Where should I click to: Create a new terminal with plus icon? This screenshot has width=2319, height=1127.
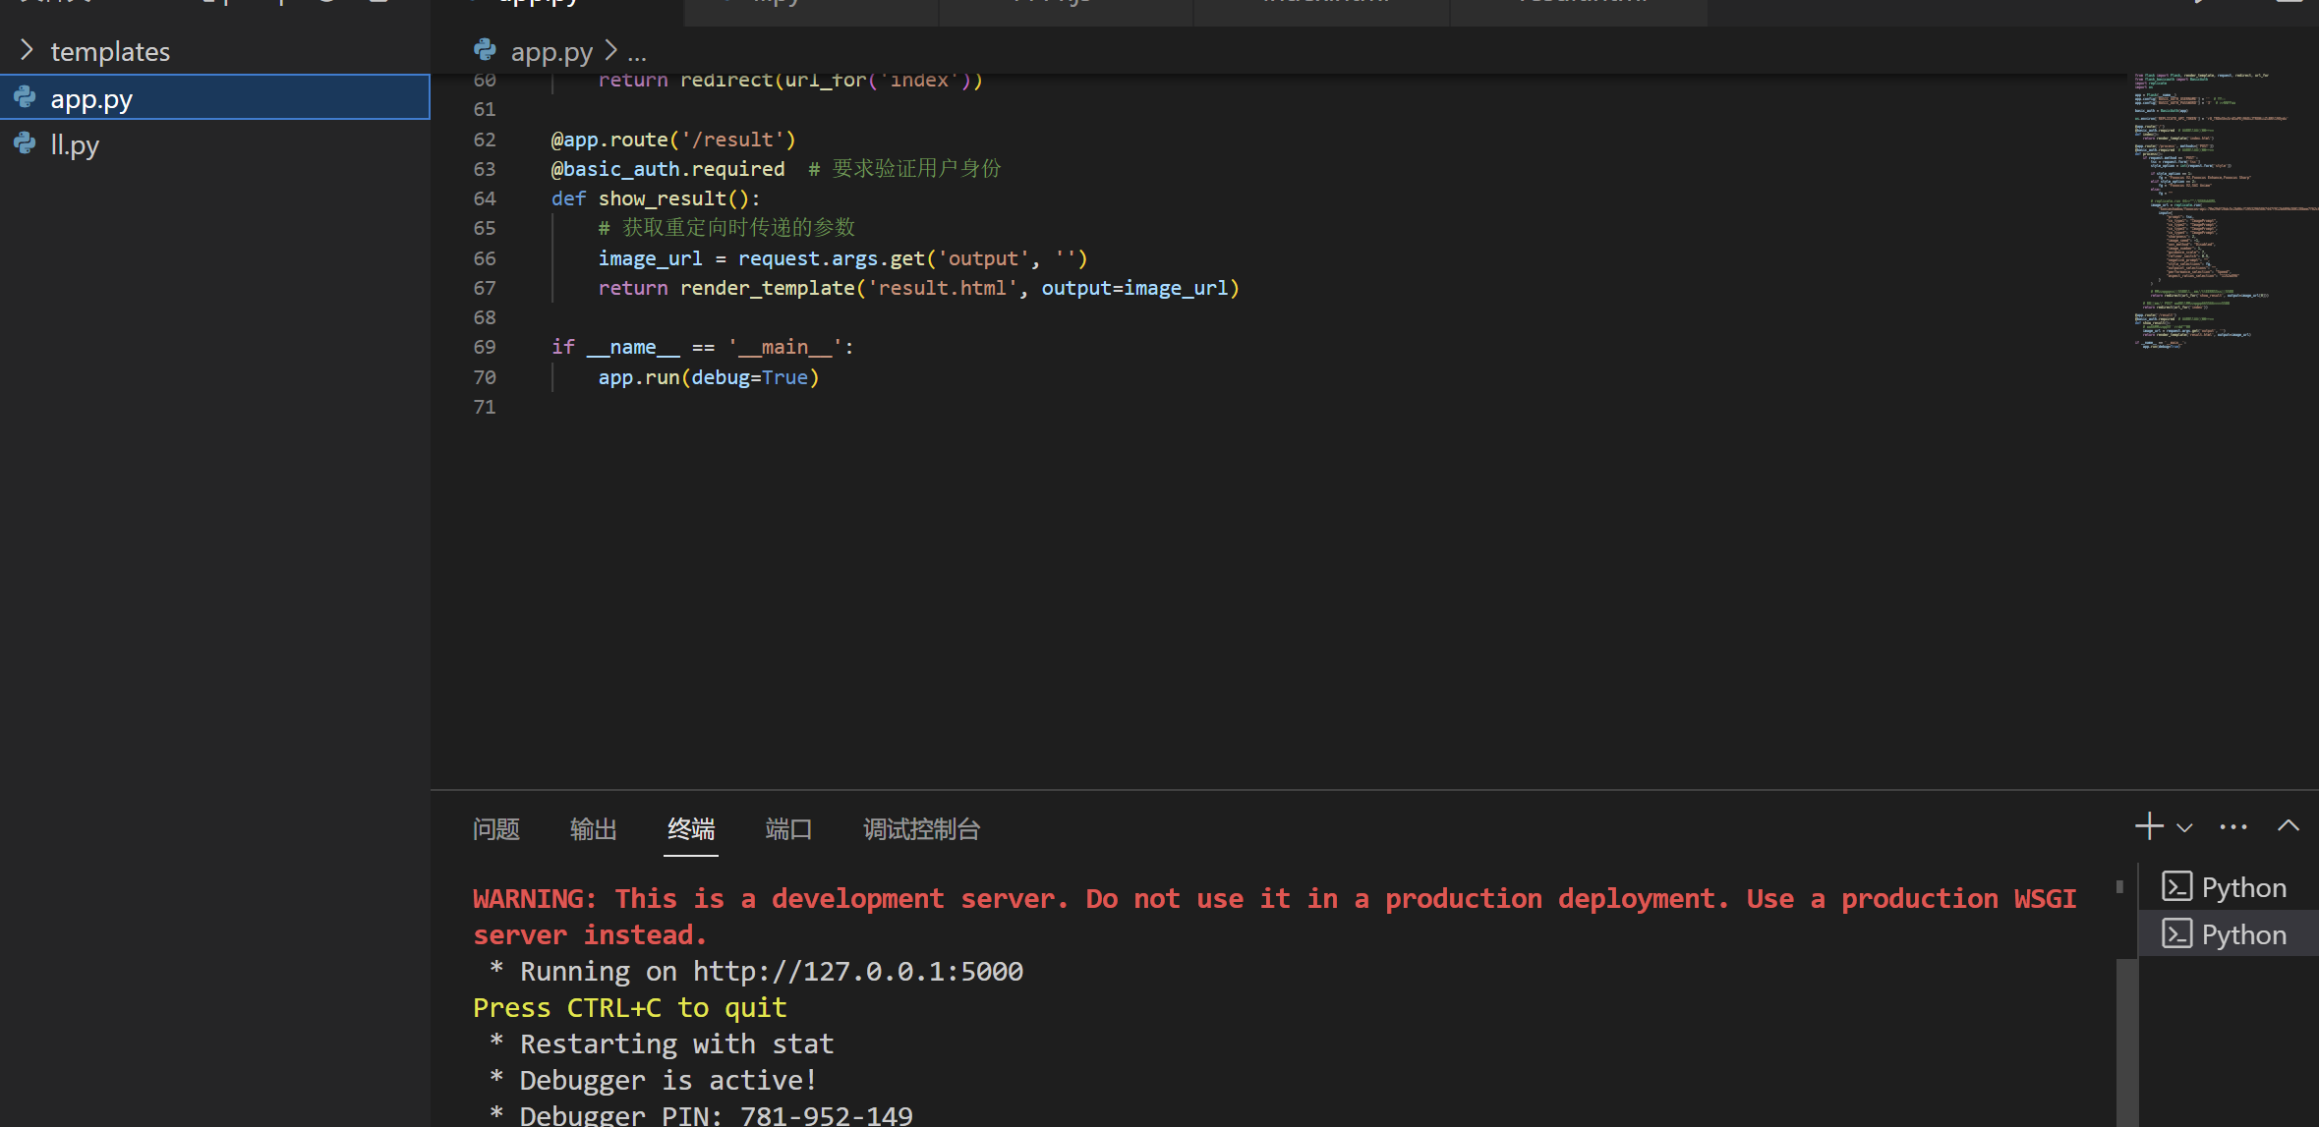click(x=2148, y=826)
